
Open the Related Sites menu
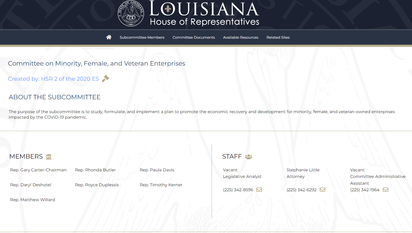point(278,37)
